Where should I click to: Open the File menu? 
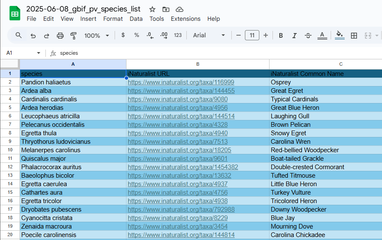[31, 19]
